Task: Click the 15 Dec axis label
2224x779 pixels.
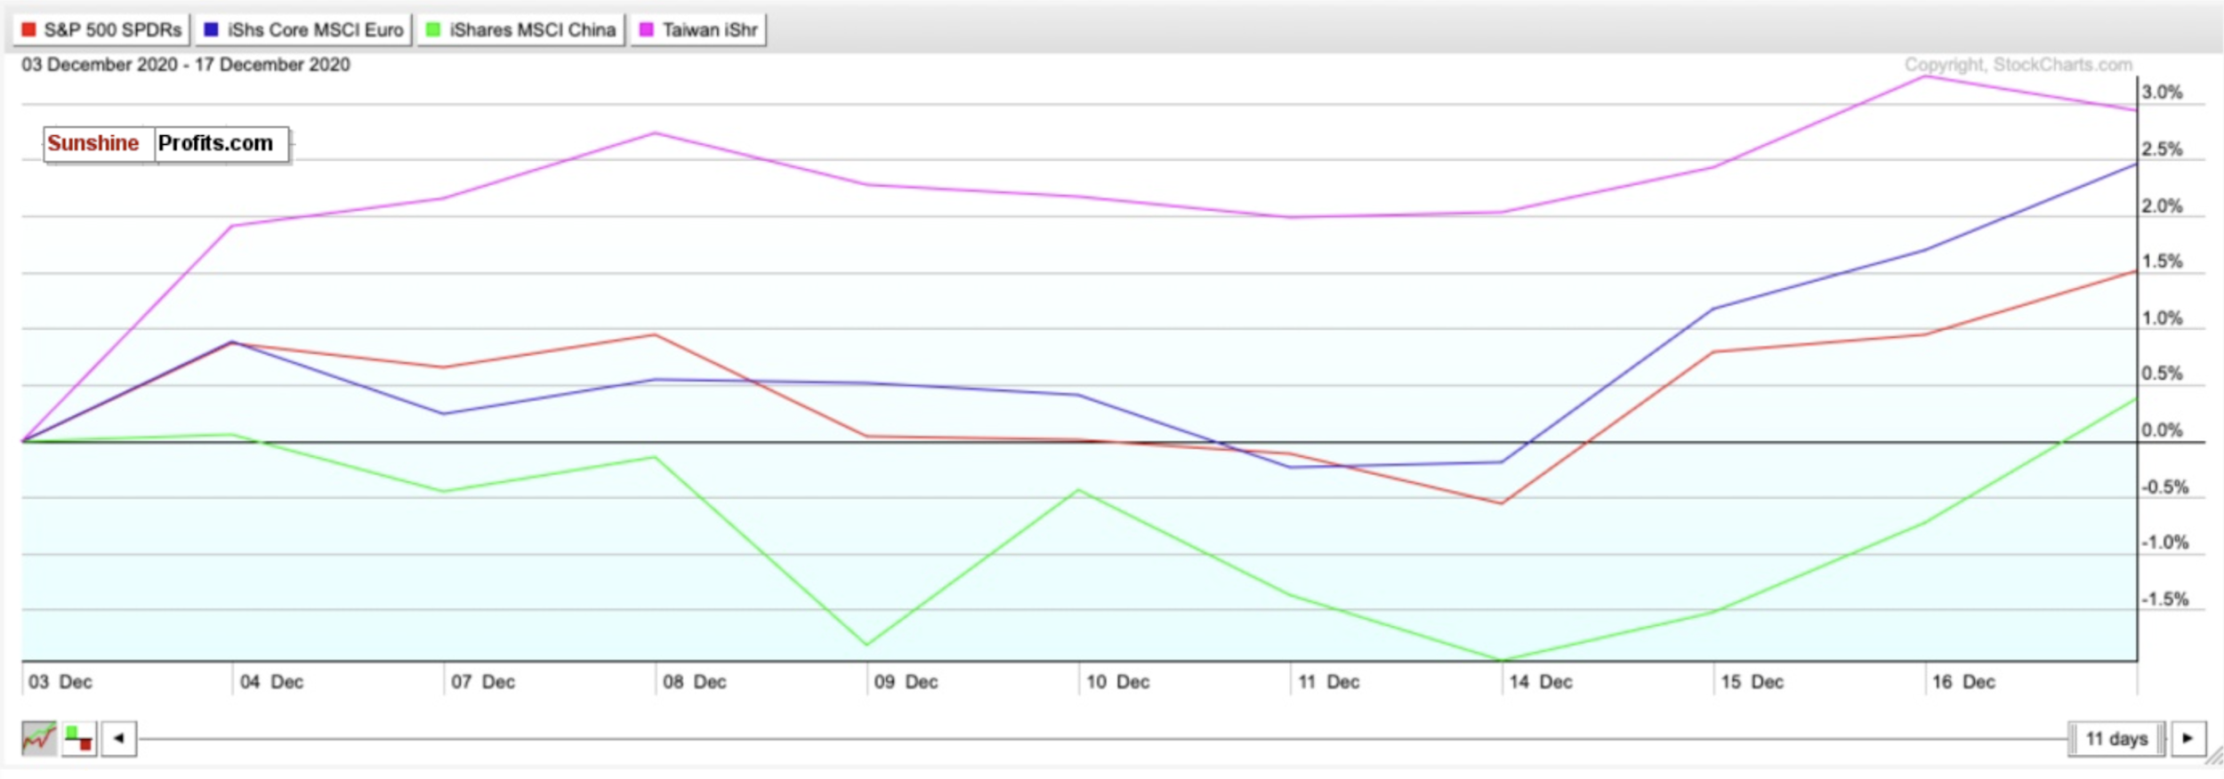Action: coord(1752,682)
